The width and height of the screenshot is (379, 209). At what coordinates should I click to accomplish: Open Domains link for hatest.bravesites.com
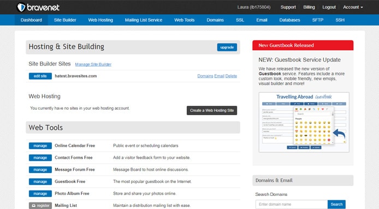coord(205,76)
